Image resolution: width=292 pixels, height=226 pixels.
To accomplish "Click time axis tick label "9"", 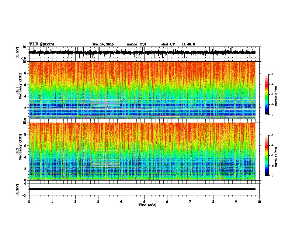I will 236,202.
